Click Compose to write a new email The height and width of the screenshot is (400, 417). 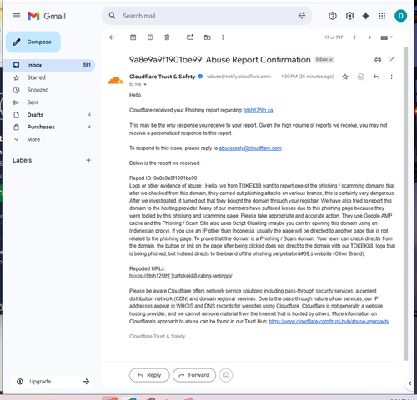33,42
